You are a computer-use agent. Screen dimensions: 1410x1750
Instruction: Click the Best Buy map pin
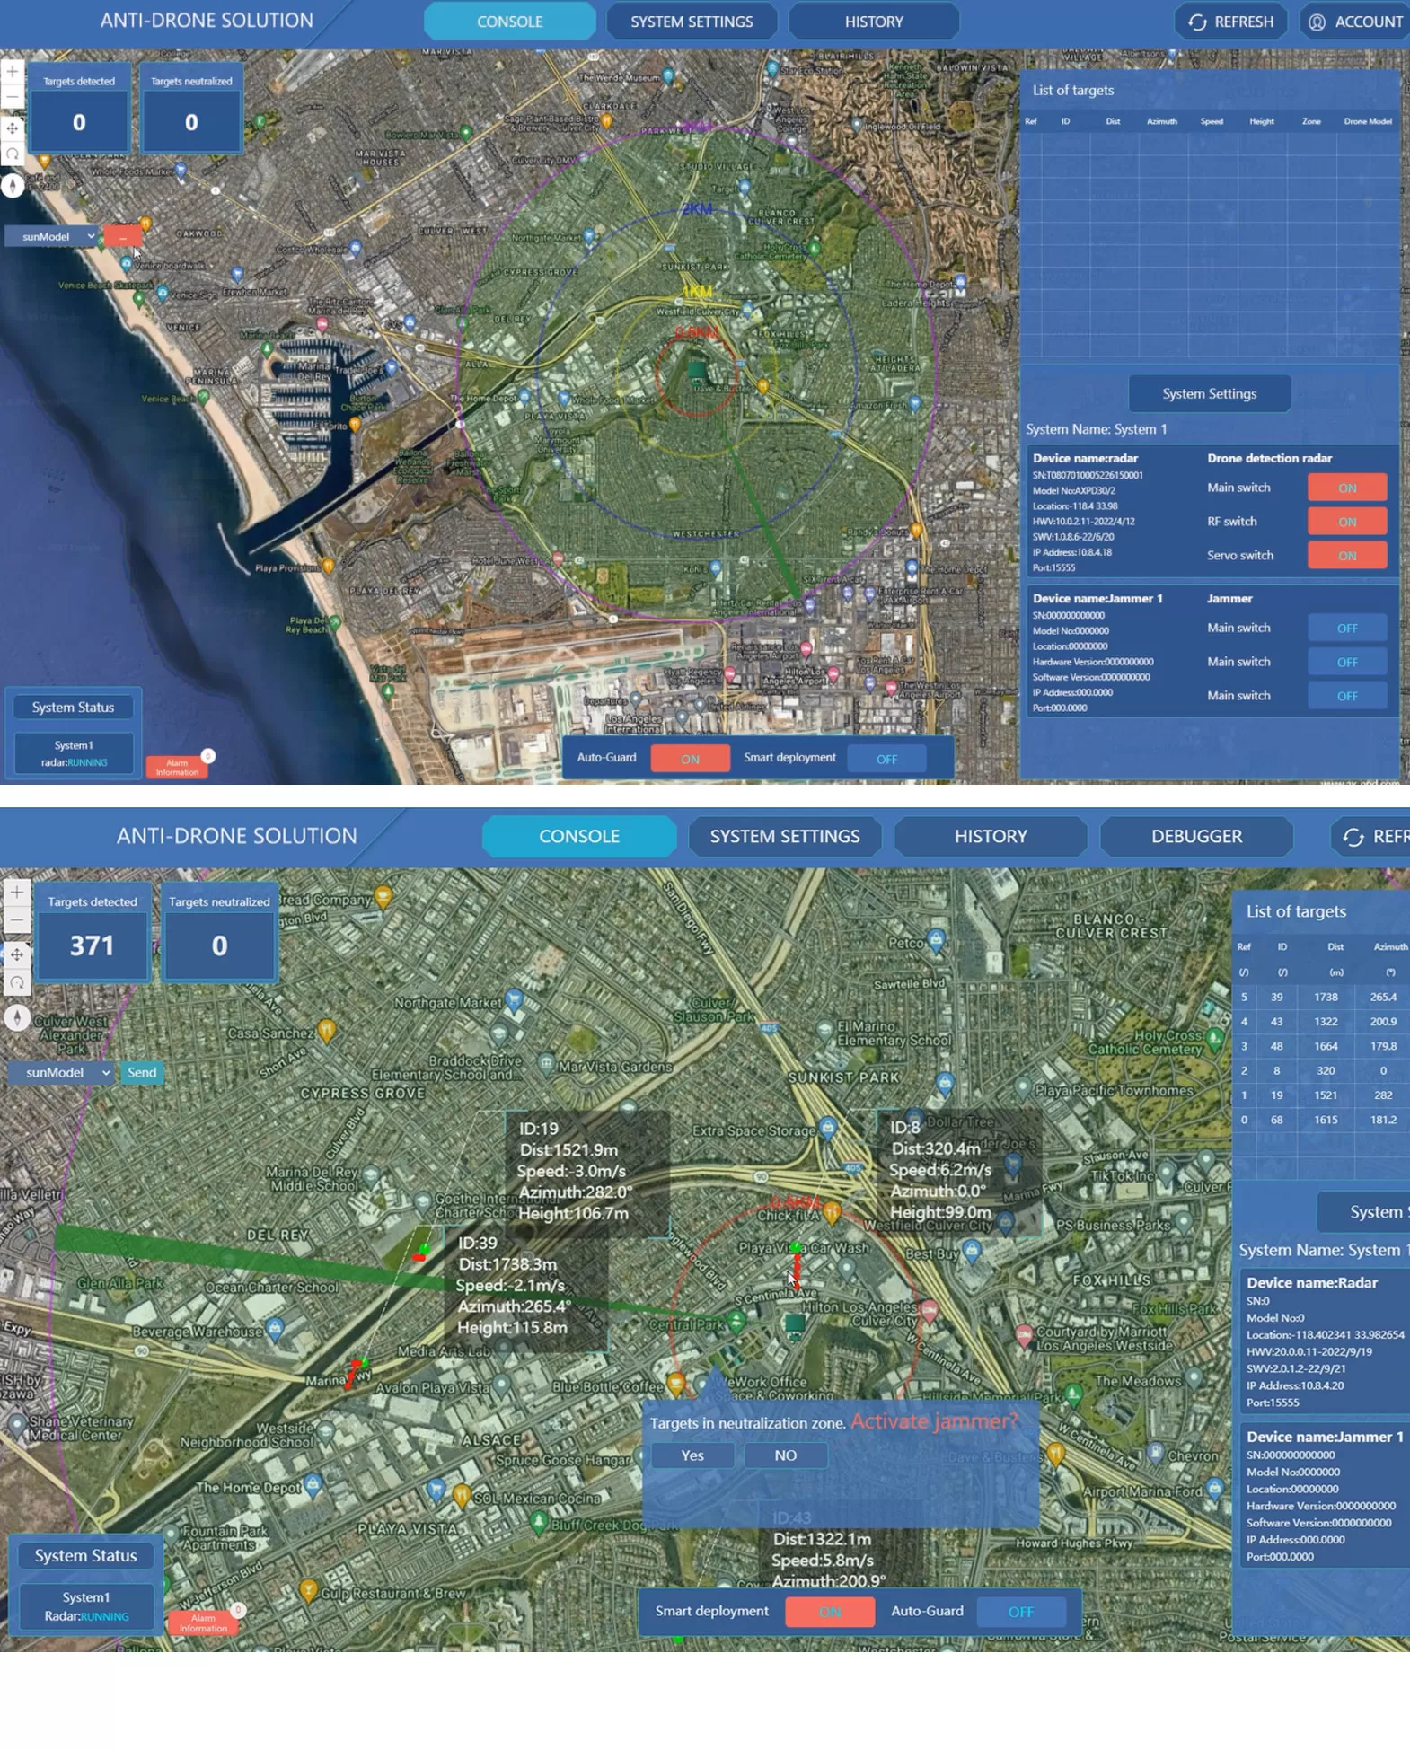click(x=971, y=1250)
